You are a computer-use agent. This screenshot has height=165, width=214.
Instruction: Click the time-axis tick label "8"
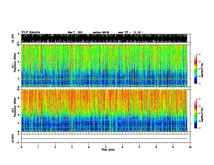click(156, 147)
